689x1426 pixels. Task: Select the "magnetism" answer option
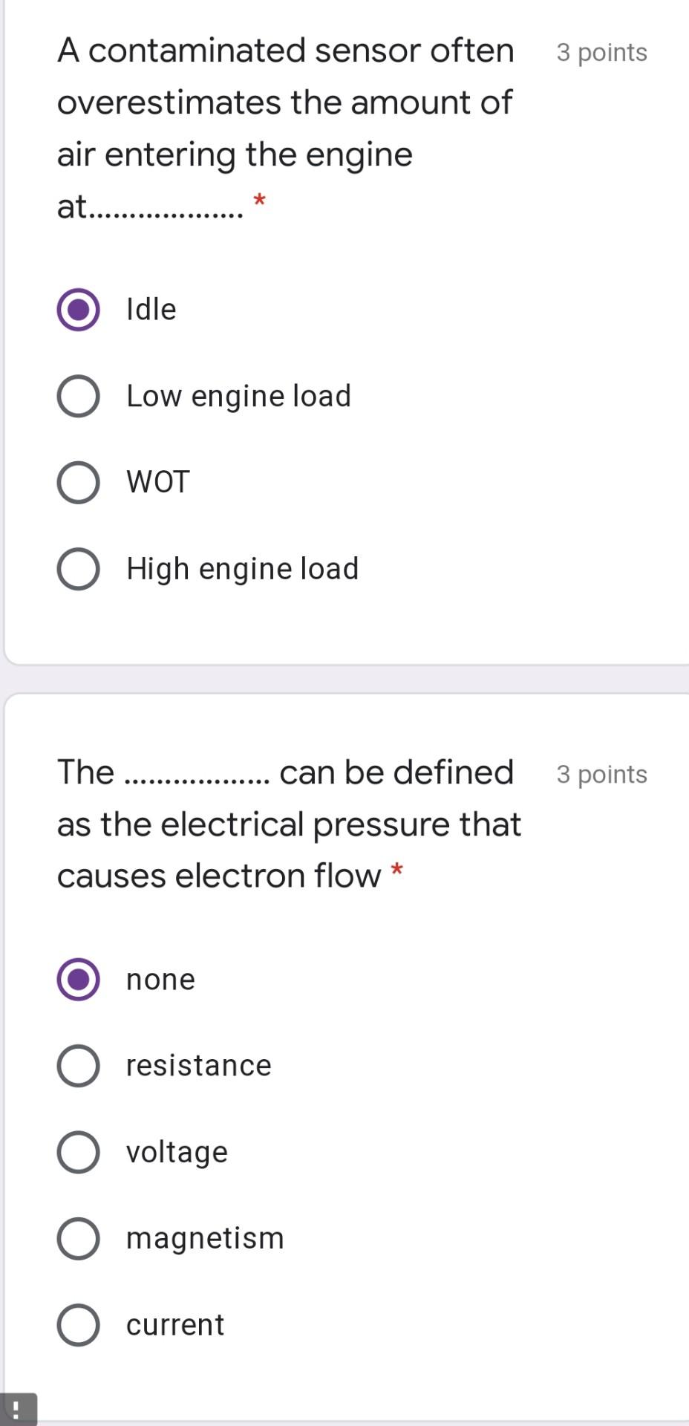tap(78, 1238)
